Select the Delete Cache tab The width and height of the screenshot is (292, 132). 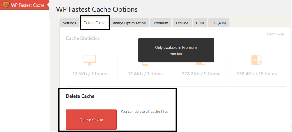[x=95, y=23]
